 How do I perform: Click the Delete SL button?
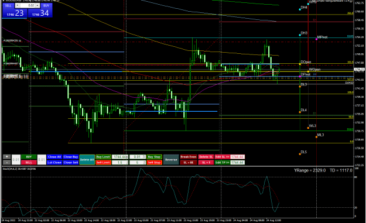pos(206,157)
